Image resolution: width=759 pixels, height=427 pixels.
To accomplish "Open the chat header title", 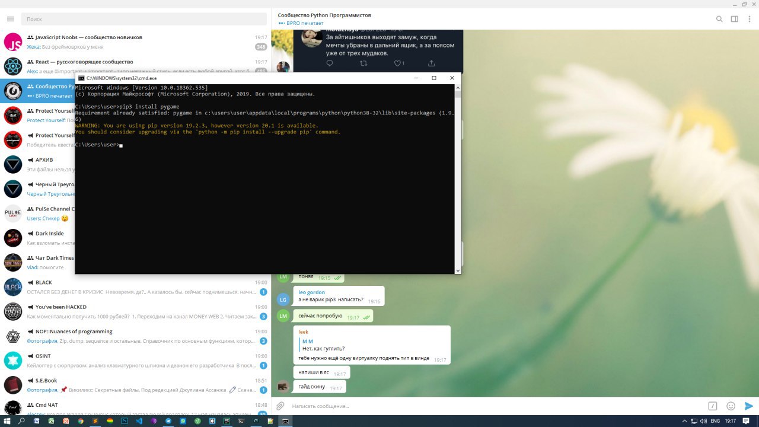I will 324,15.
